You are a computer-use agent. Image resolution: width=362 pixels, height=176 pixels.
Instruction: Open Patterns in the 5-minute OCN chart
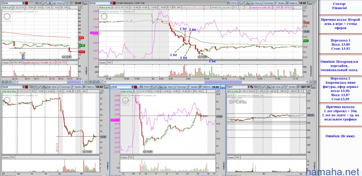click(x=204, y=87)
